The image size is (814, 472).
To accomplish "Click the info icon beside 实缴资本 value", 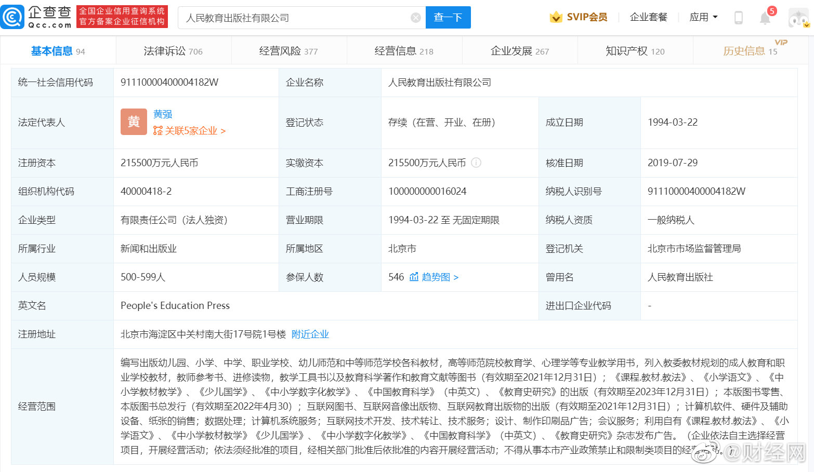I will pos(476,163).
